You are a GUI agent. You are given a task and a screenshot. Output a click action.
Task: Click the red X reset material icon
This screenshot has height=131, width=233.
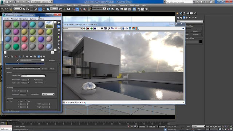pos(16,57)
